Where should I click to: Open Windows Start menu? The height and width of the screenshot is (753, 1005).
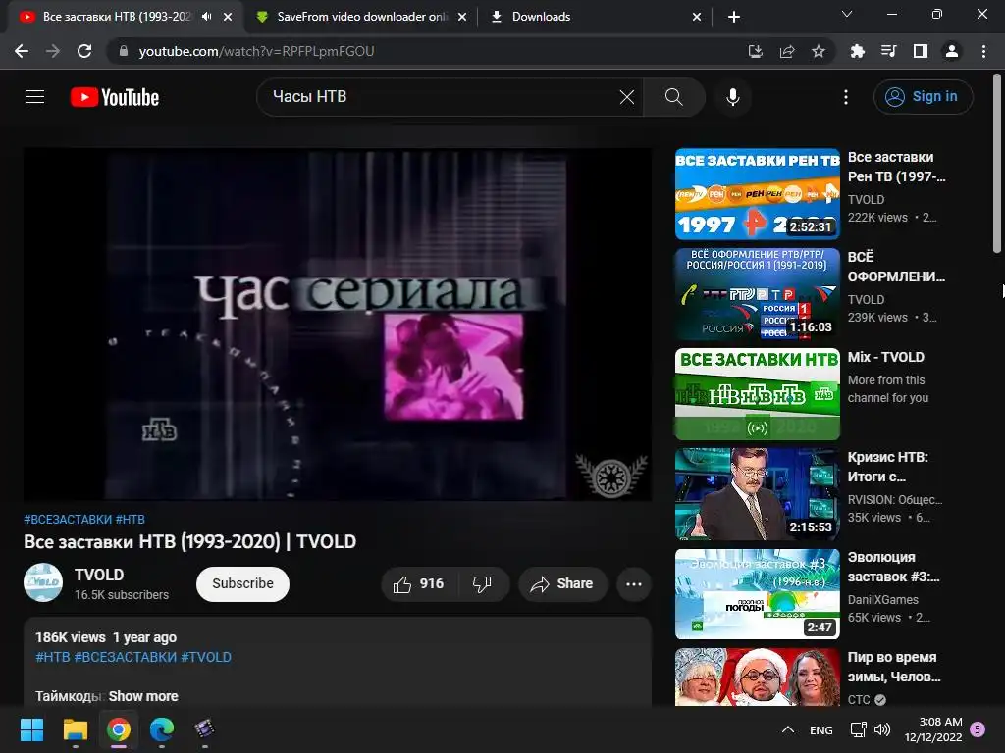pos(32,729)
